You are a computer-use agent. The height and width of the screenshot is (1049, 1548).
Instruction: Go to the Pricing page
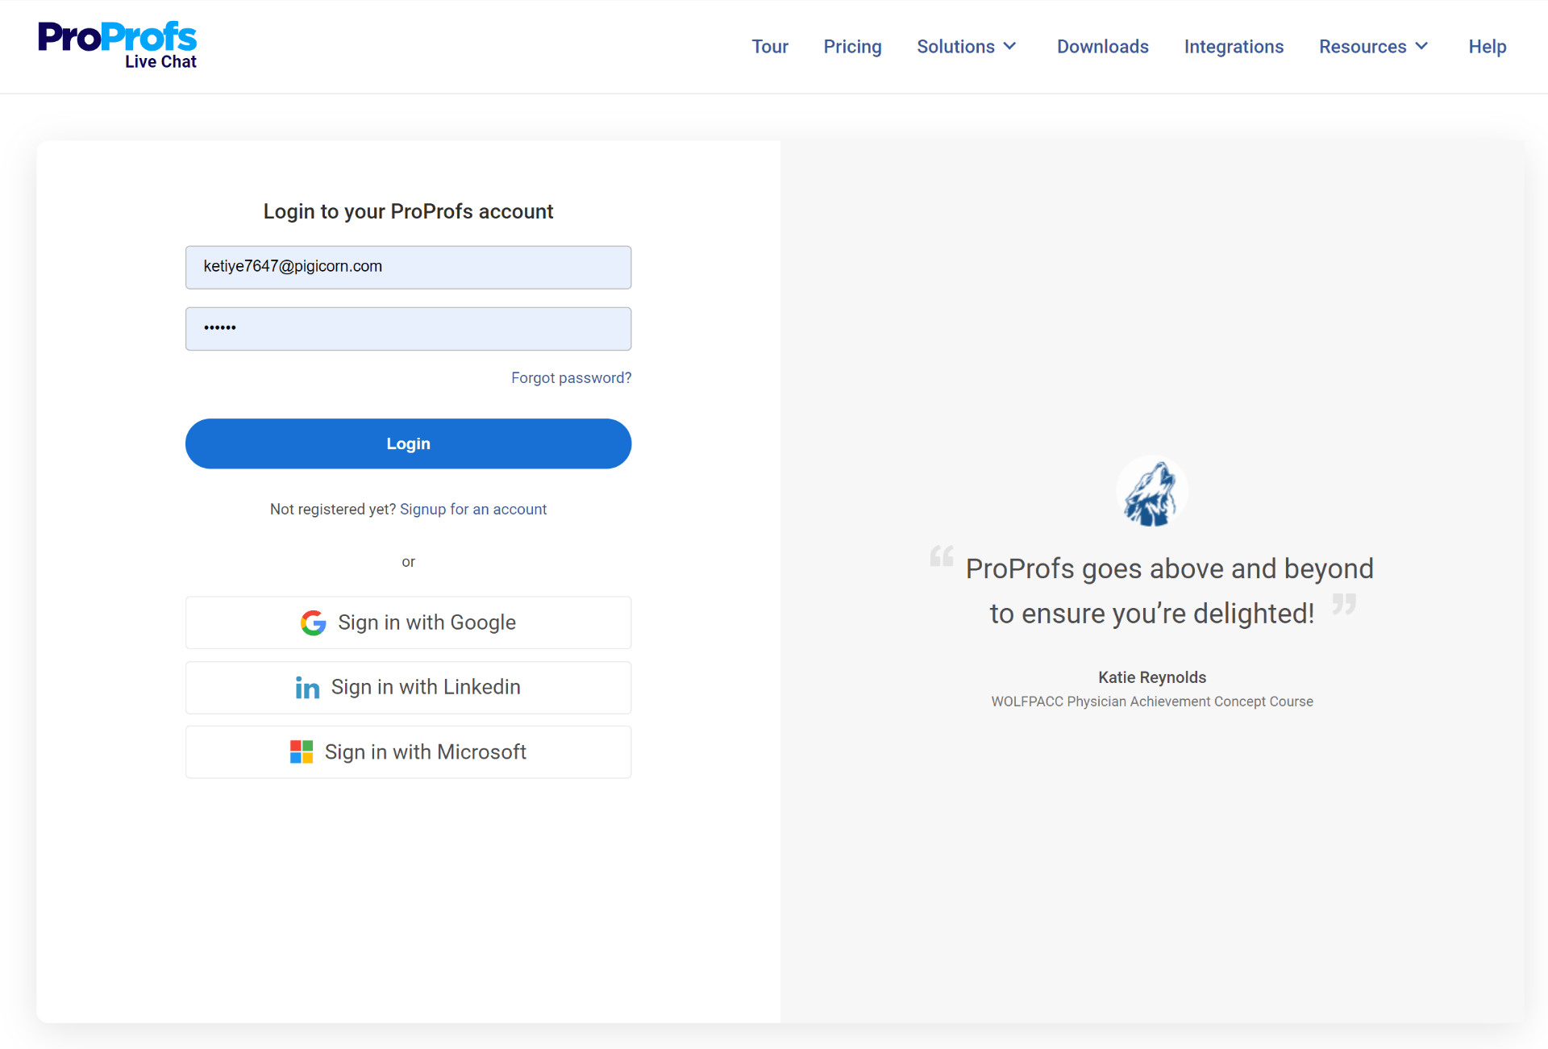coord(852,47)
